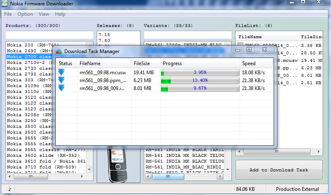Select Nokia 2710c-2 product entry
331x195 pixels.
(30, 62)
